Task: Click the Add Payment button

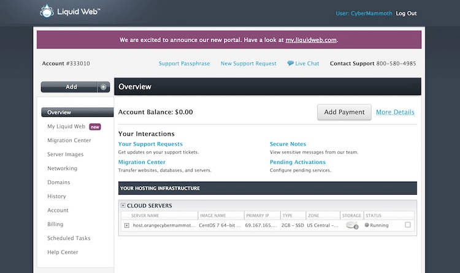Action: point(344,112)
